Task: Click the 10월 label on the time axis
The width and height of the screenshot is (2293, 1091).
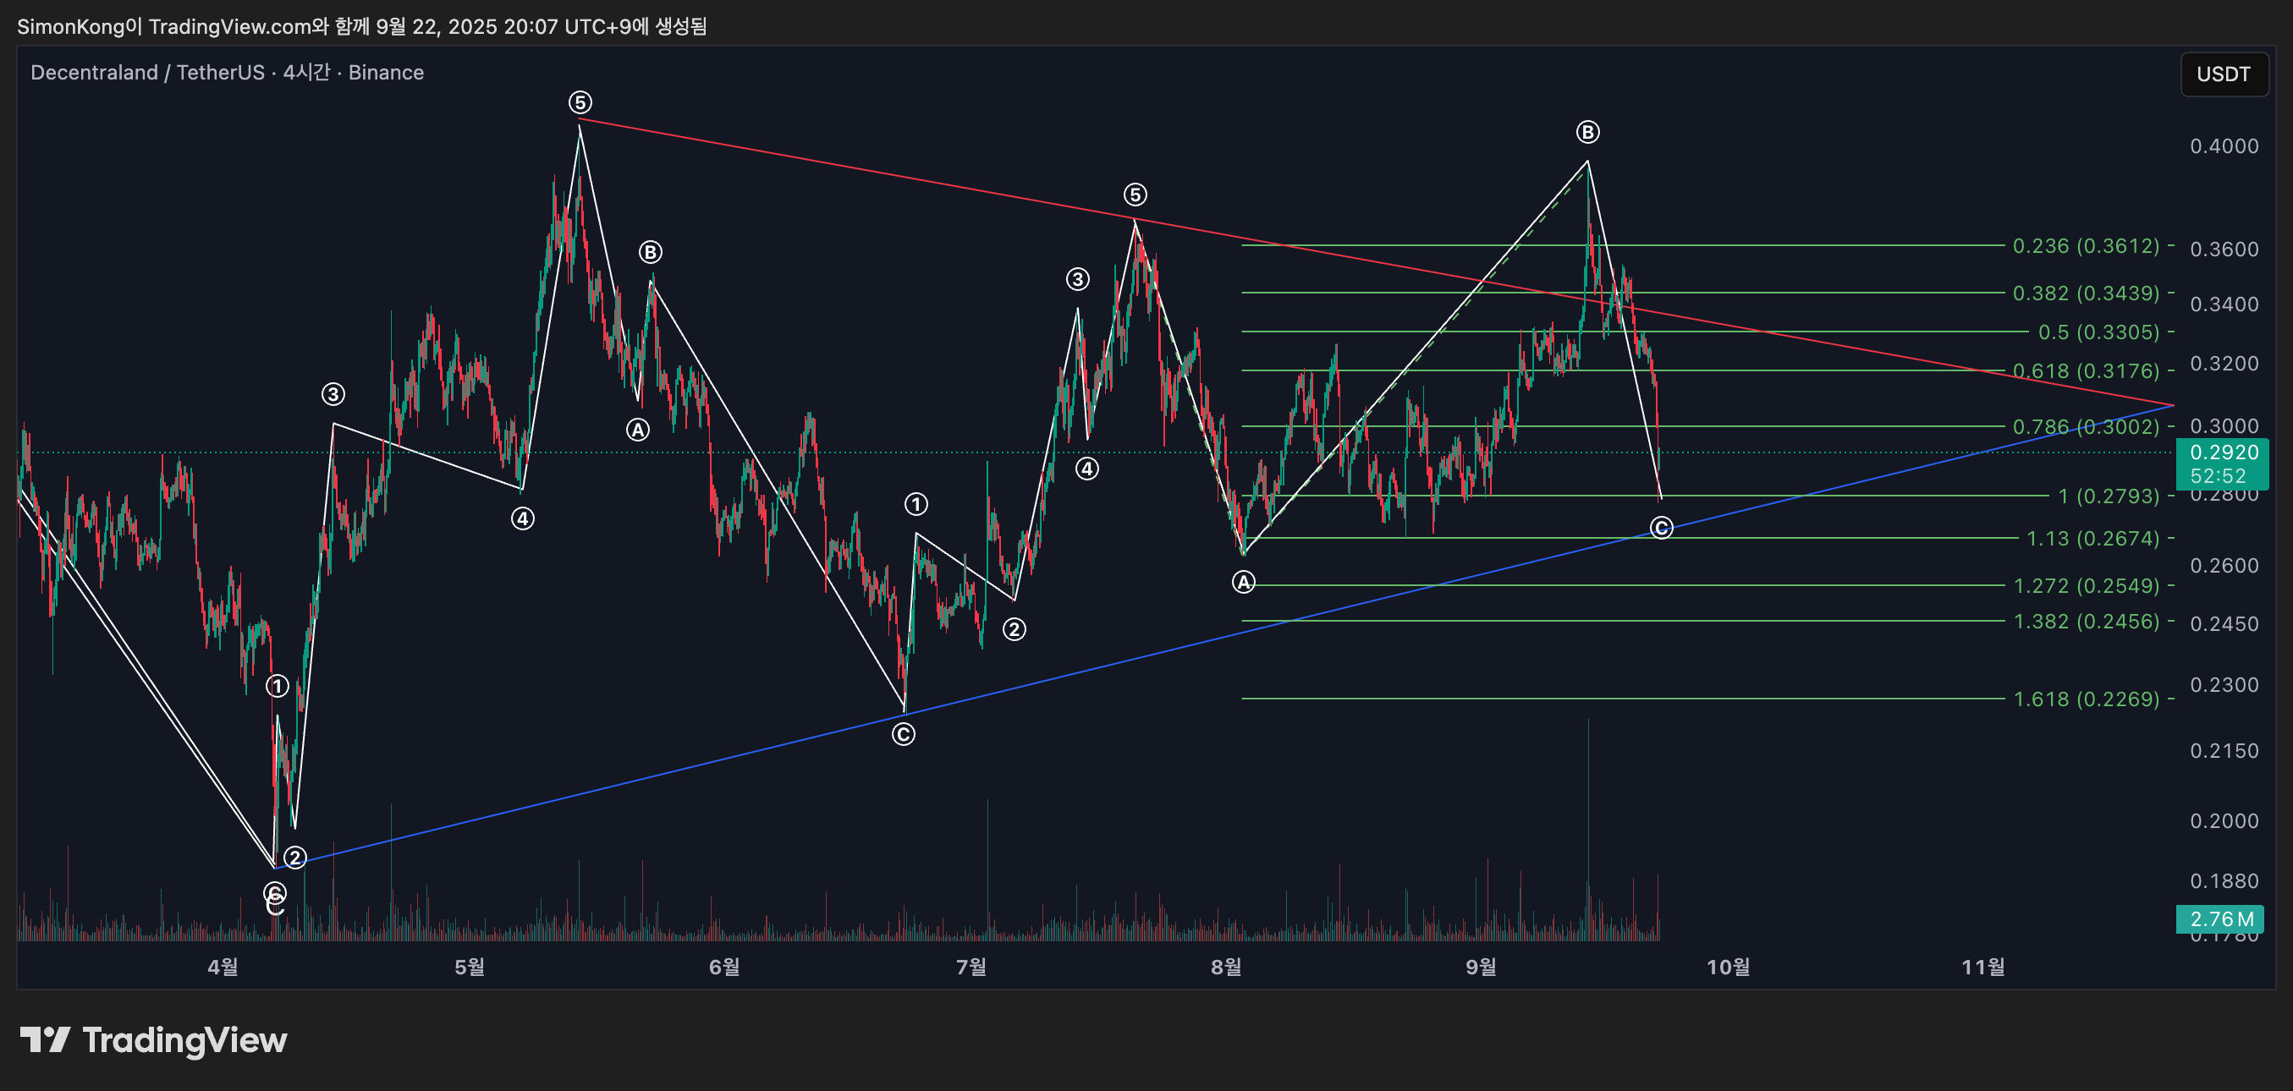Action: click(1728, 967)
